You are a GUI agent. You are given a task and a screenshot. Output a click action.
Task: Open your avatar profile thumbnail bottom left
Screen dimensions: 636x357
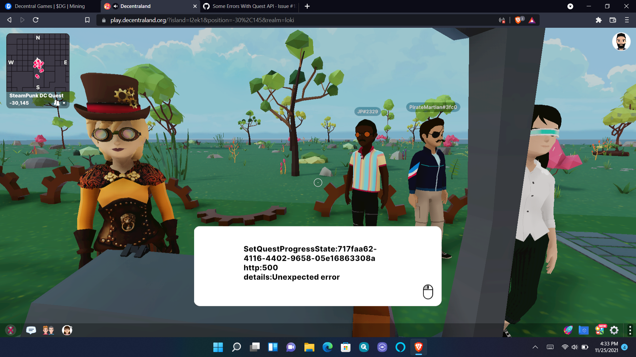point(67,330)
